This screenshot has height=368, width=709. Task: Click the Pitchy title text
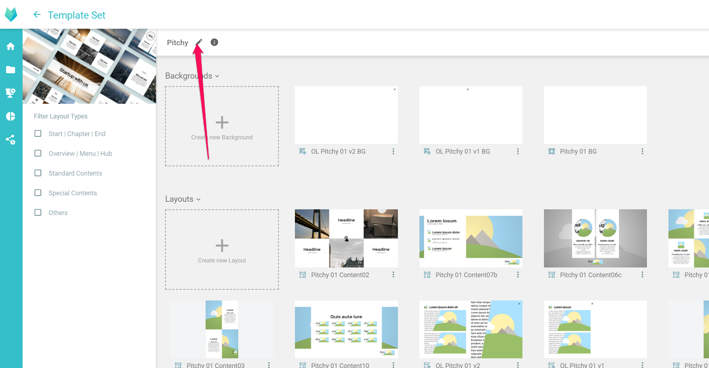click(x=177, y=42)
